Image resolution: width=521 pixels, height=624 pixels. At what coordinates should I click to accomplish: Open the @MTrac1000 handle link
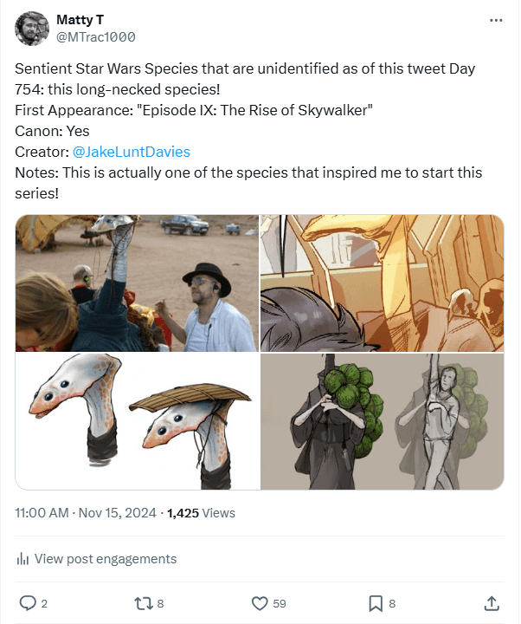point(95,36)
